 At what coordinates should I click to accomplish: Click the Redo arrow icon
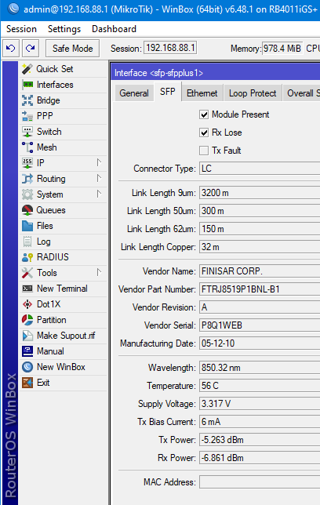tap(31, 49)
